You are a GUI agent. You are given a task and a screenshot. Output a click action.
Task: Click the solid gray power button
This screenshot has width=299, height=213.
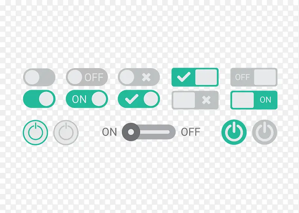[265, 132]
